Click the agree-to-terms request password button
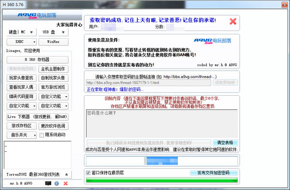Screen dimensions: 290x190 tap(149, 143)
